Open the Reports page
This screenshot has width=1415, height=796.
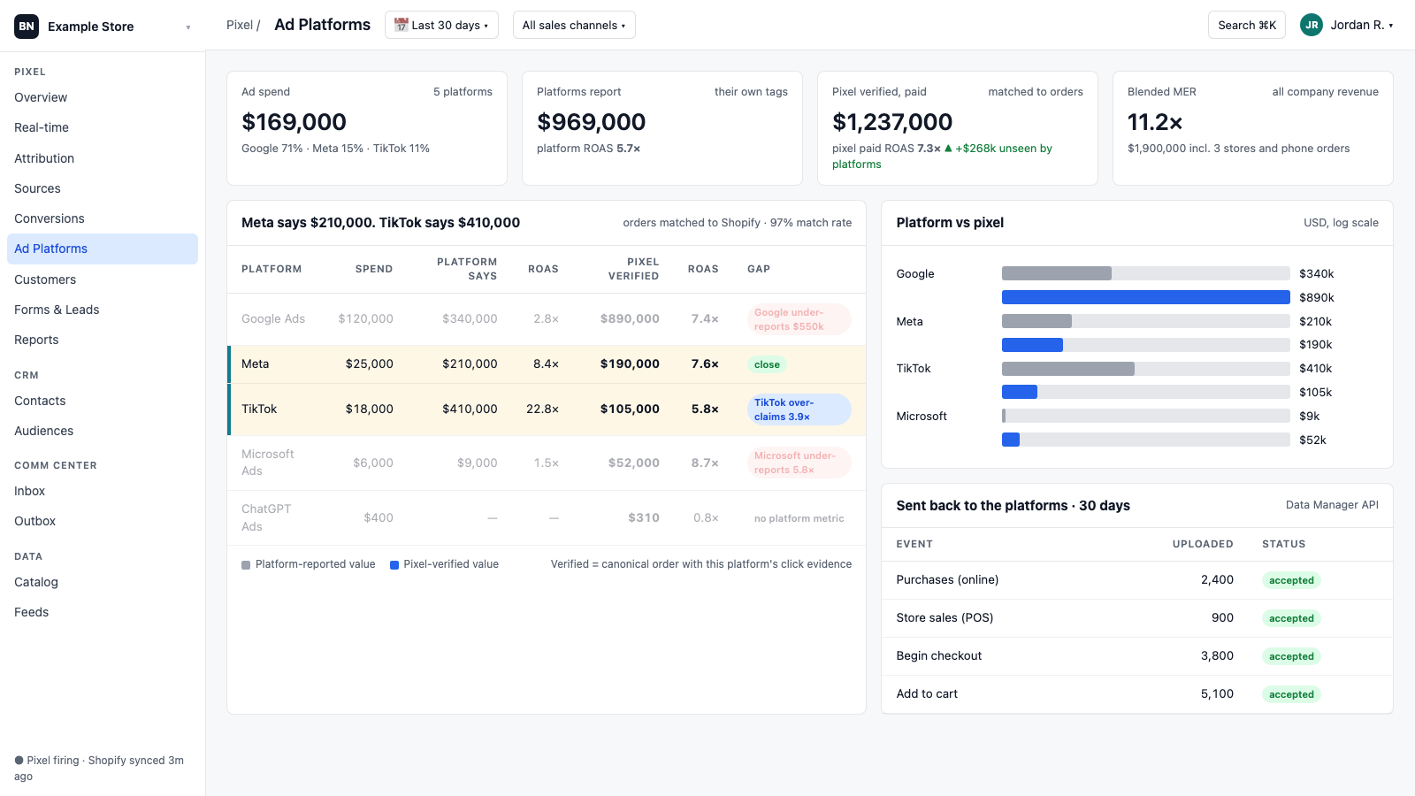pos(103,340)
